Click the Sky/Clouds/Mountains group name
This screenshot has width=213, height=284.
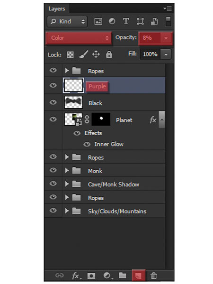(117, 211)
